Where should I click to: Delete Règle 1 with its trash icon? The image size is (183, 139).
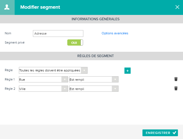[x=176, y=79]
